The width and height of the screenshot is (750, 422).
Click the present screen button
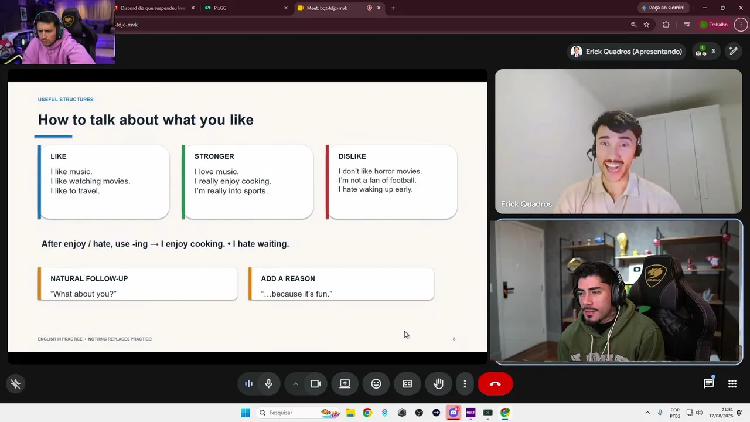coord(345,384)
